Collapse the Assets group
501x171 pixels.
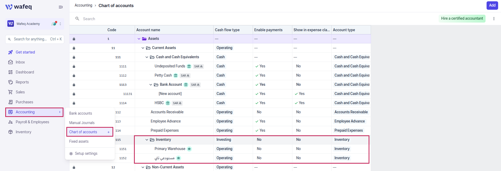click(x=139, y=39)
